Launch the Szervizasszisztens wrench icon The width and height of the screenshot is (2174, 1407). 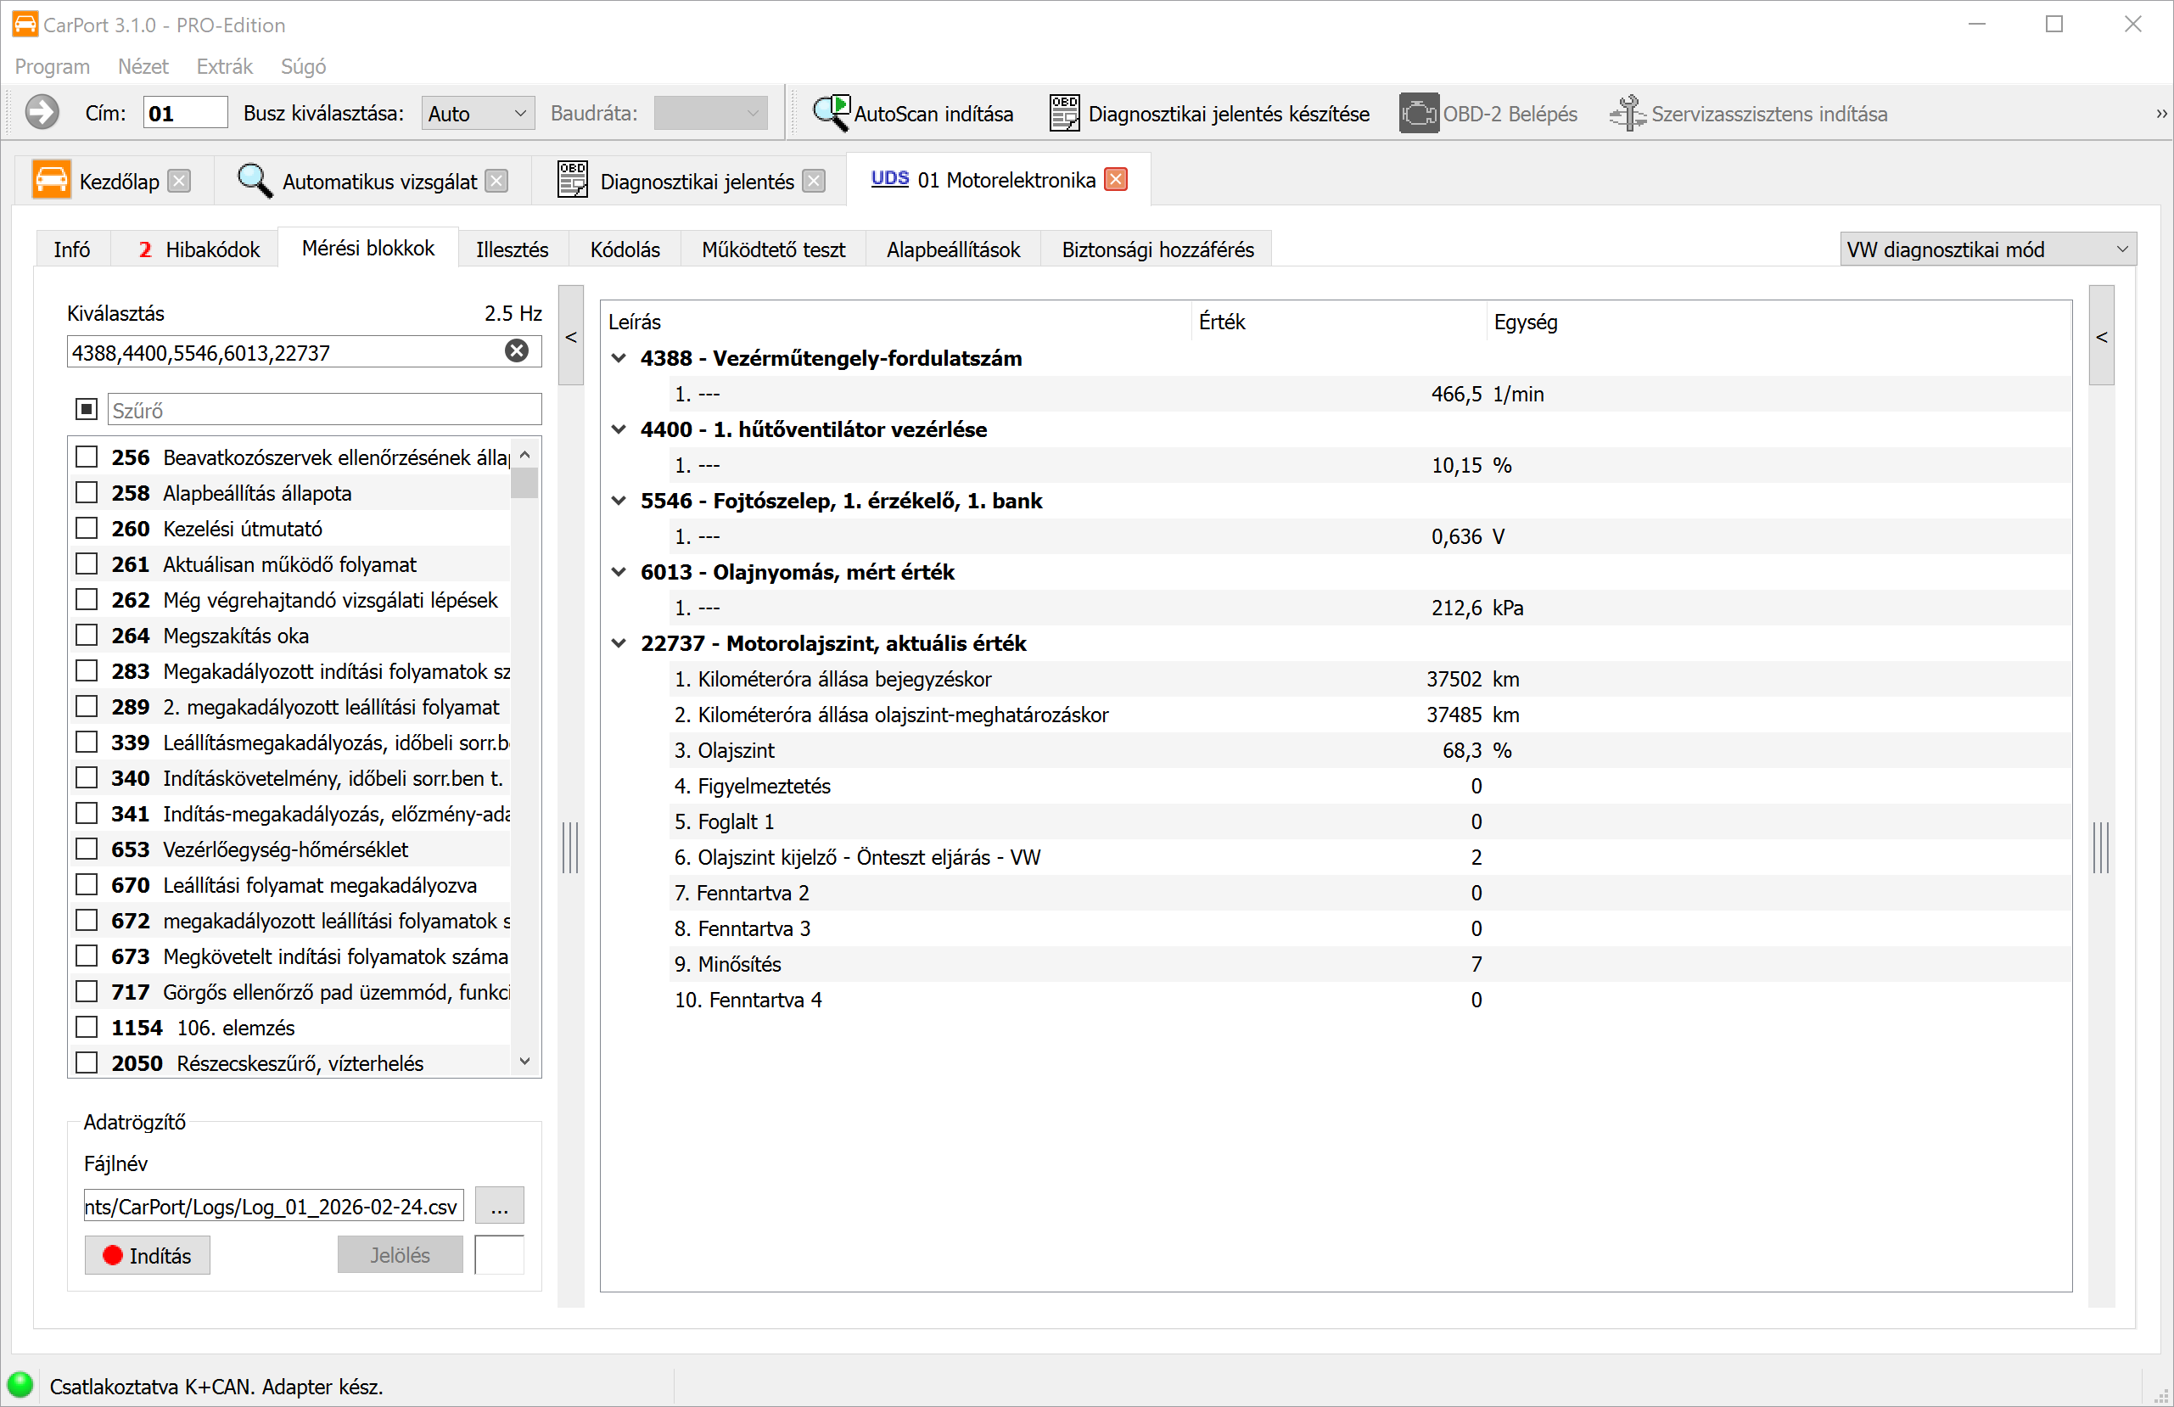pos(1627,114)
